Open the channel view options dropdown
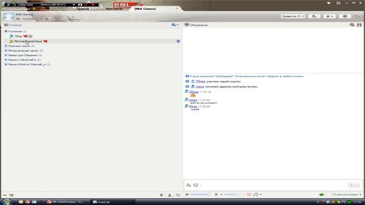The width and height of the screenshot is (365, 205). (175, 25)
